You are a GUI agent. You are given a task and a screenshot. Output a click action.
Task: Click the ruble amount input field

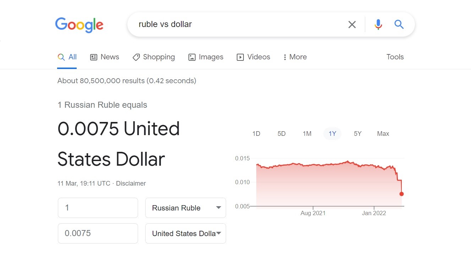98,208
